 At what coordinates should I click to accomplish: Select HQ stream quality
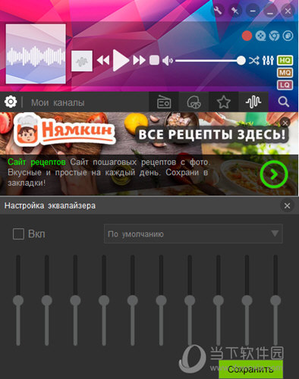pyautogui.click(x=285, y=60)
